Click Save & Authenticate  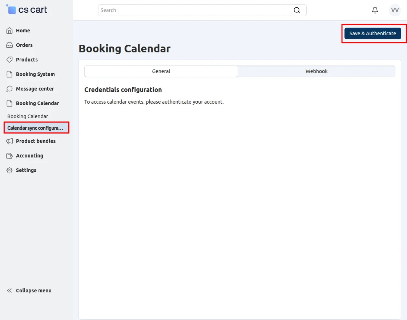click(x=373, y=33)
